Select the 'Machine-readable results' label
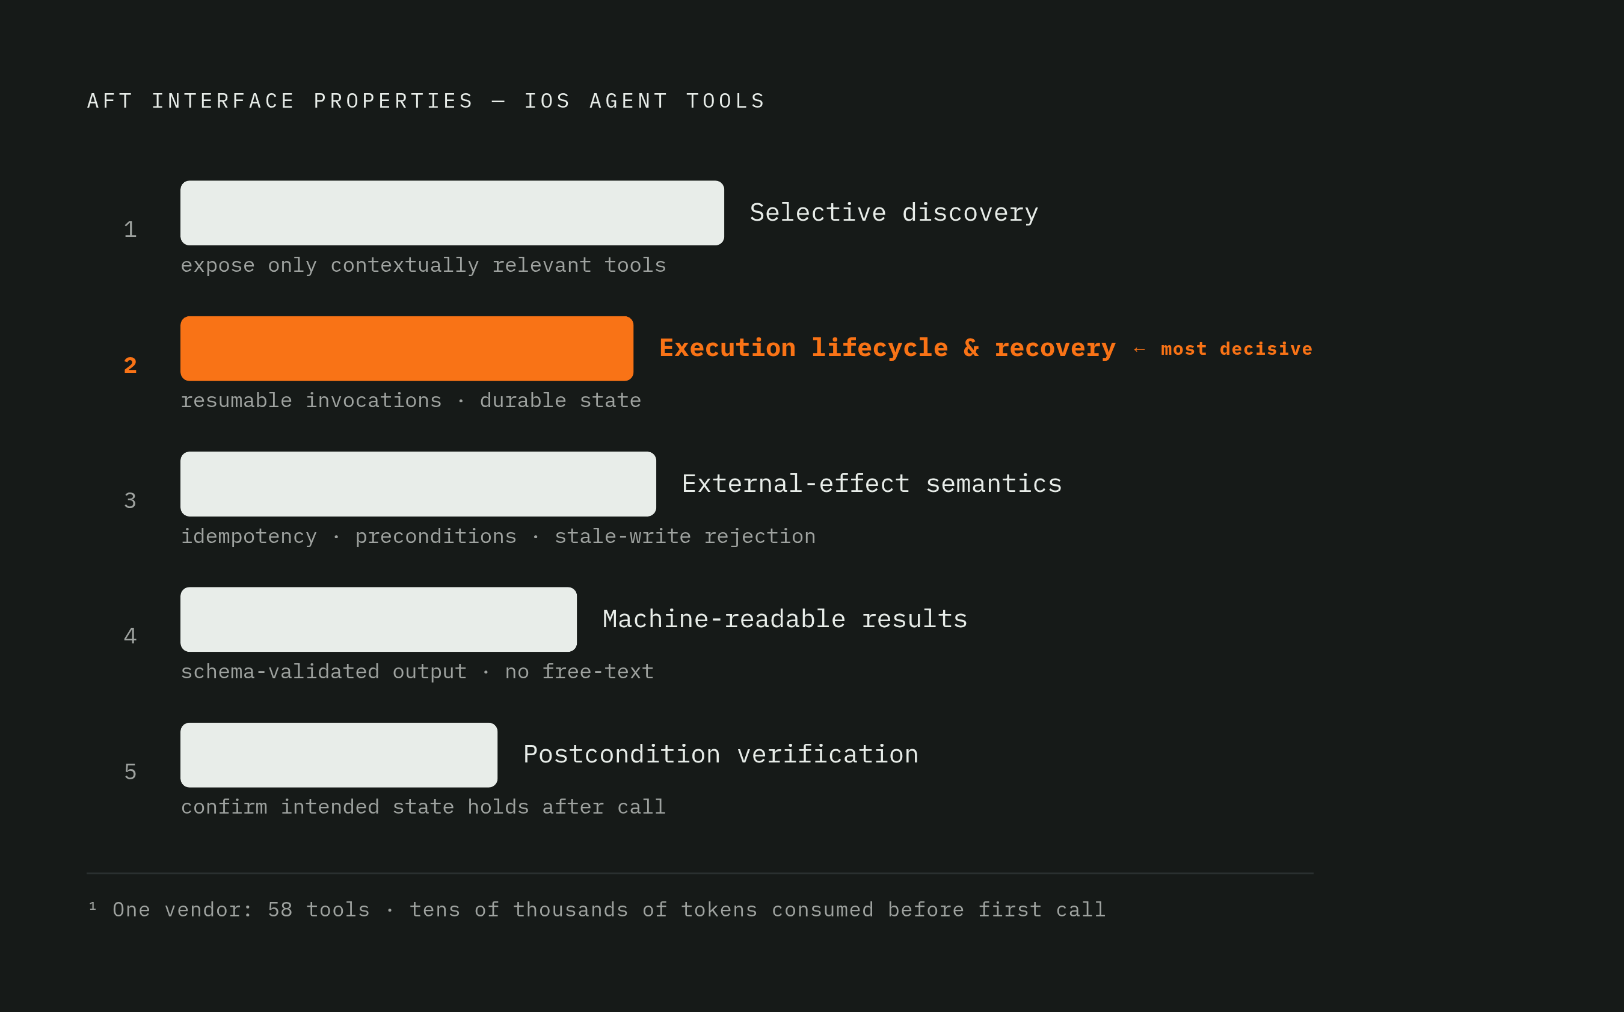Viewport: 1624px width, 1012px height. [784, 619]
